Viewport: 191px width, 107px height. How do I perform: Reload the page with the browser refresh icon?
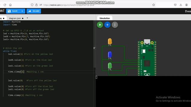[x=5, y=5]
